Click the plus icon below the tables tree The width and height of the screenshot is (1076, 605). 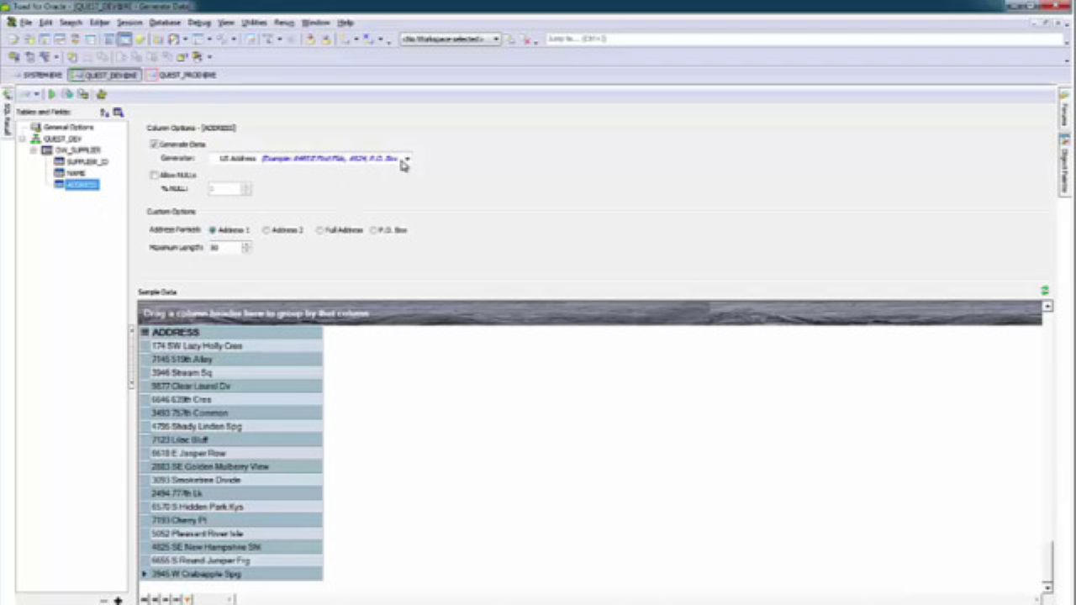click(x=118, y=600)
